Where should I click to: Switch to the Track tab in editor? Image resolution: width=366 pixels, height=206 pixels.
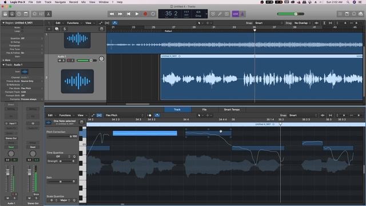coord(177,109)
